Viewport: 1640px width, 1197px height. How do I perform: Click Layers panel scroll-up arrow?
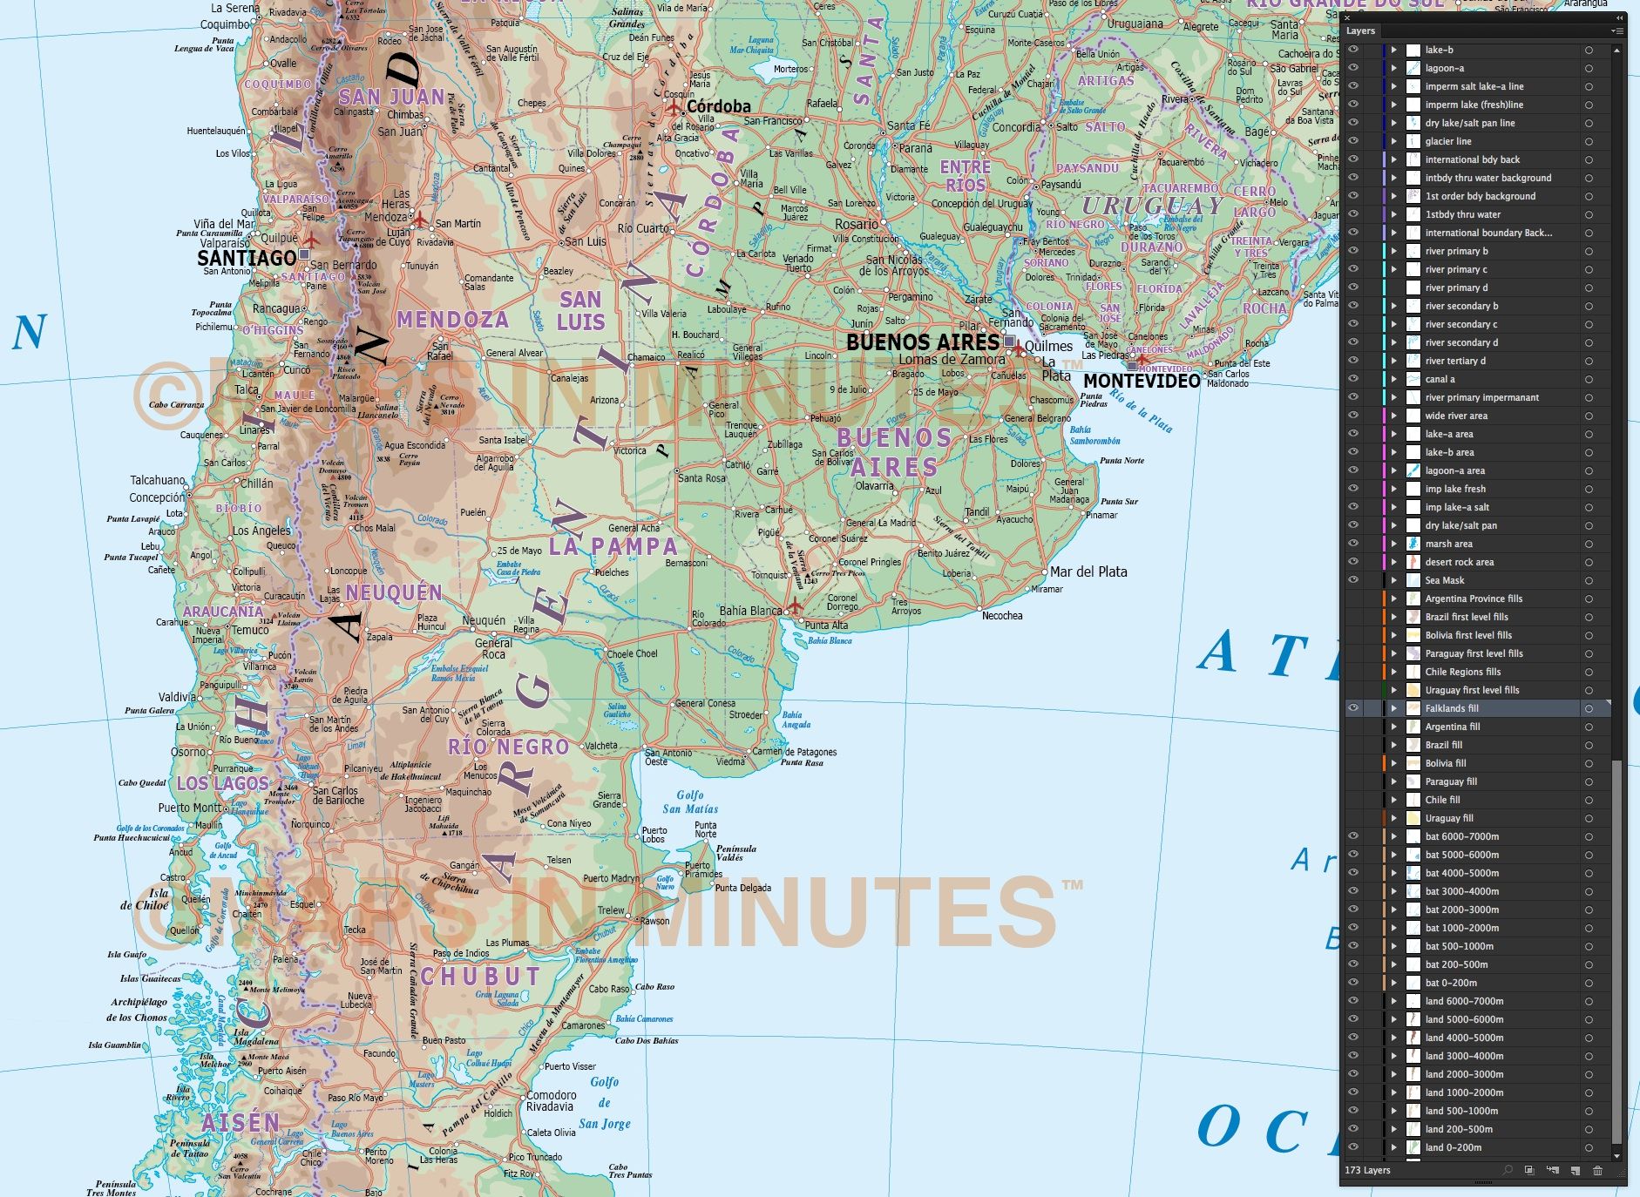coord(1617,49)
